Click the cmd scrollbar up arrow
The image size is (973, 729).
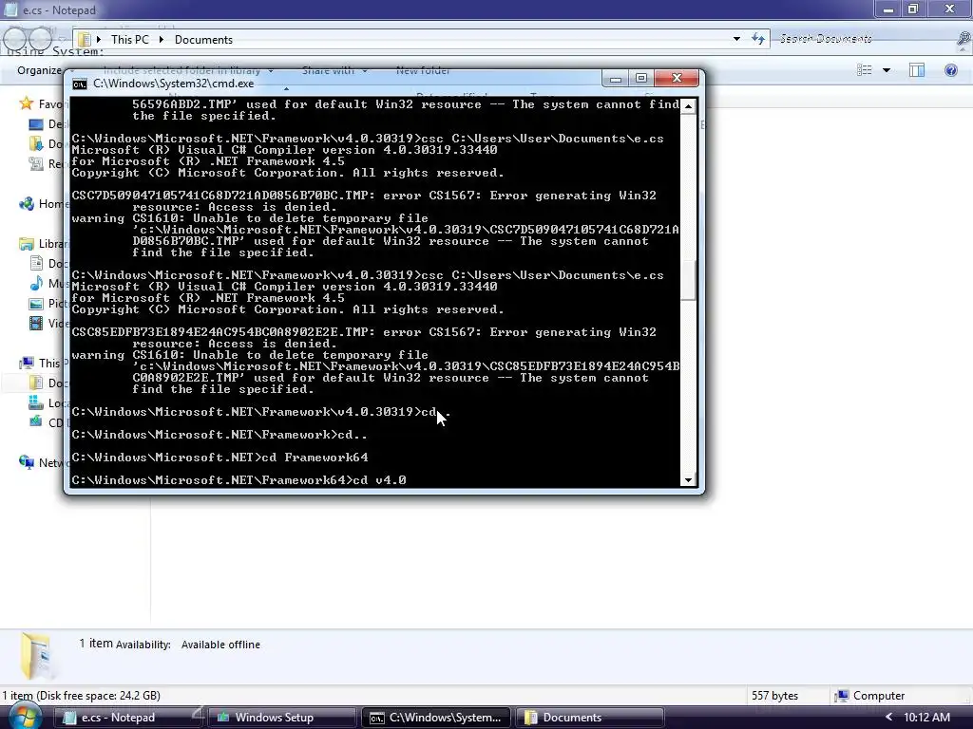[x=688, y=106]
